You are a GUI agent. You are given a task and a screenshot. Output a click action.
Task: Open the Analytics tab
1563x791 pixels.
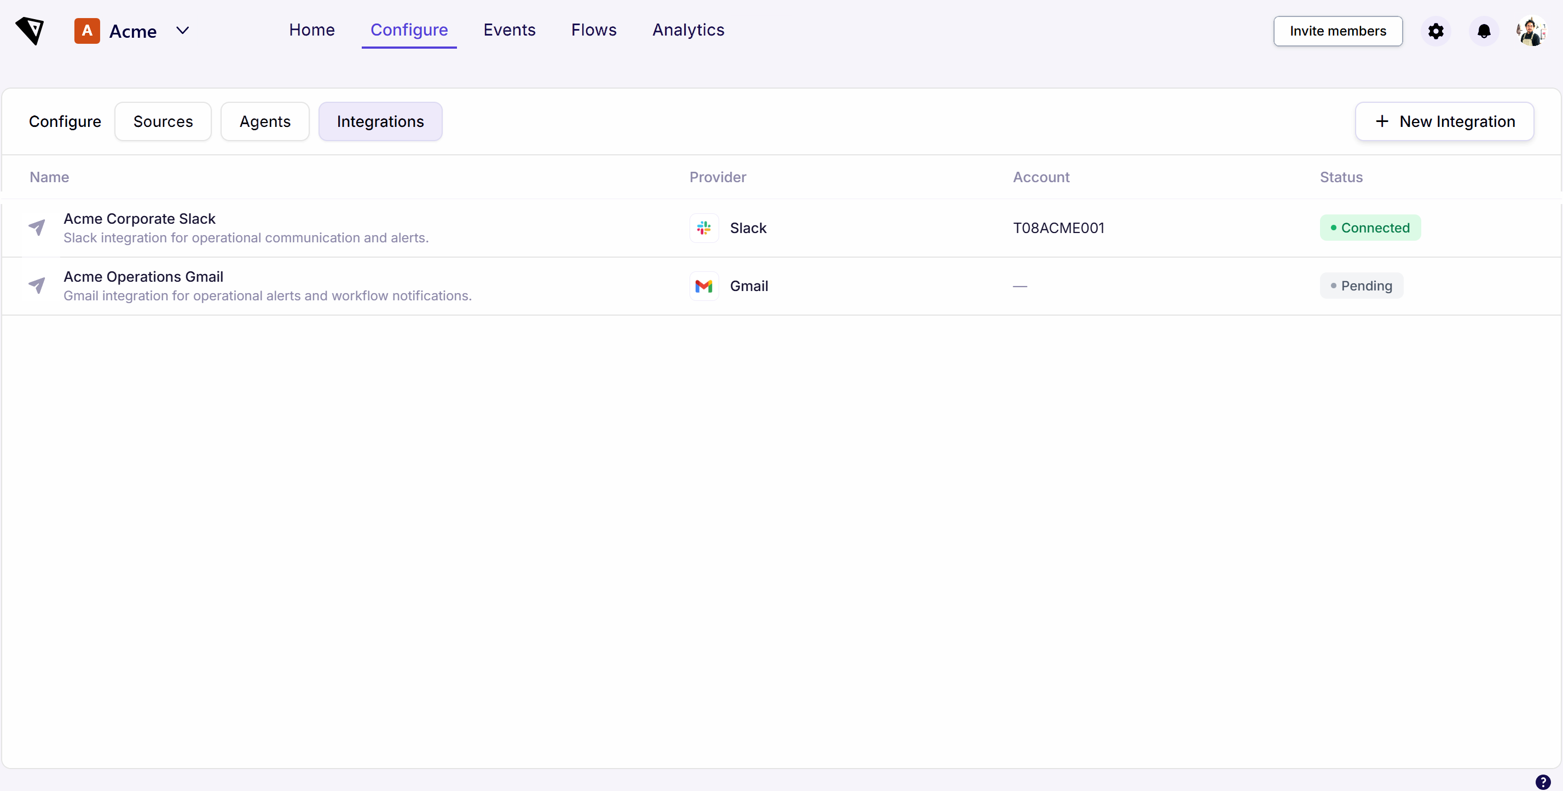pos(688,30)
